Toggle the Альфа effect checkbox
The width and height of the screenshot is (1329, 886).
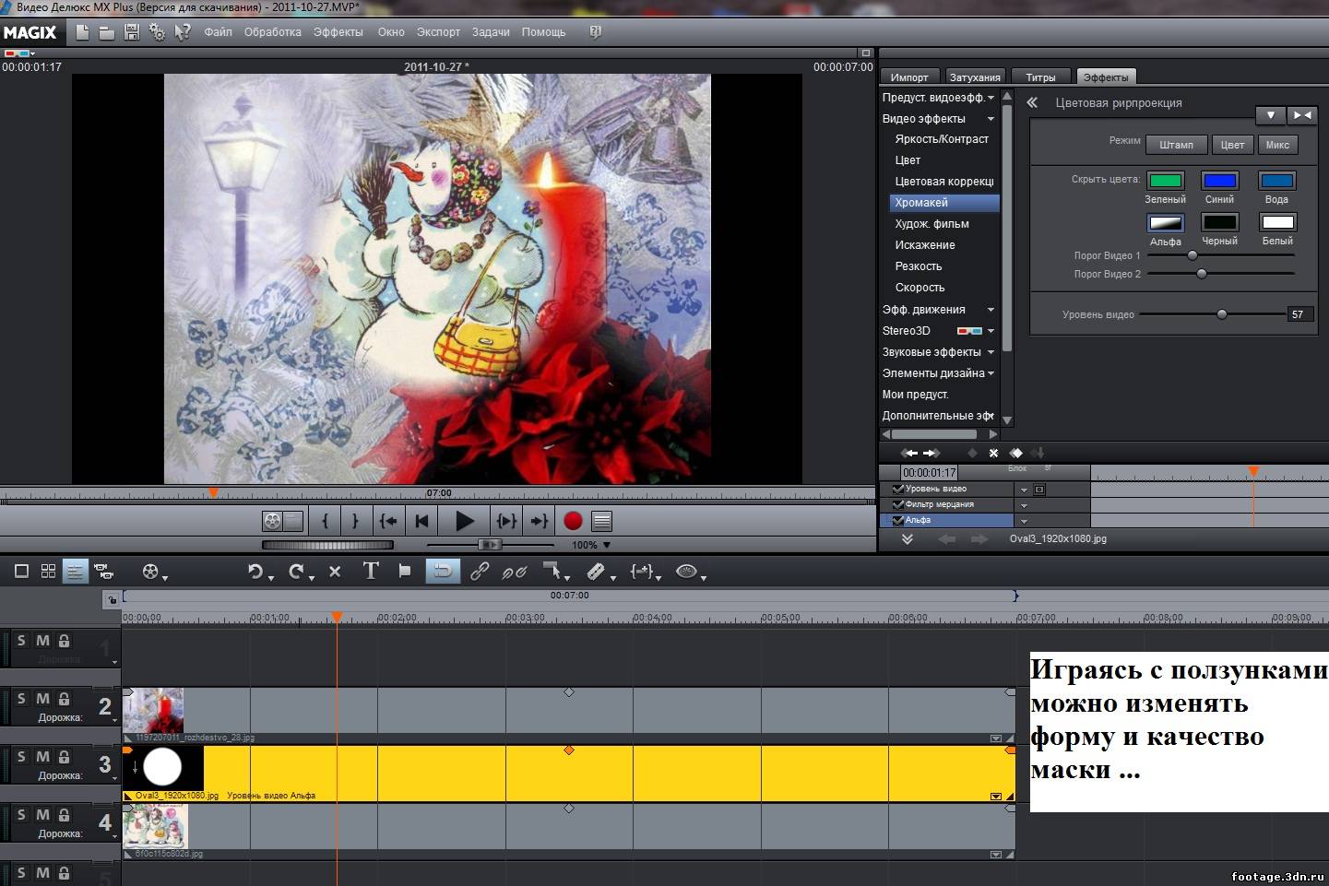[897, 520]
